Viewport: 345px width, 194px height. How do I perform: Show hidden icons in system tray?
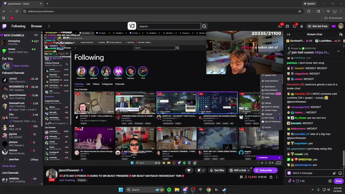(x=313, y=190)
